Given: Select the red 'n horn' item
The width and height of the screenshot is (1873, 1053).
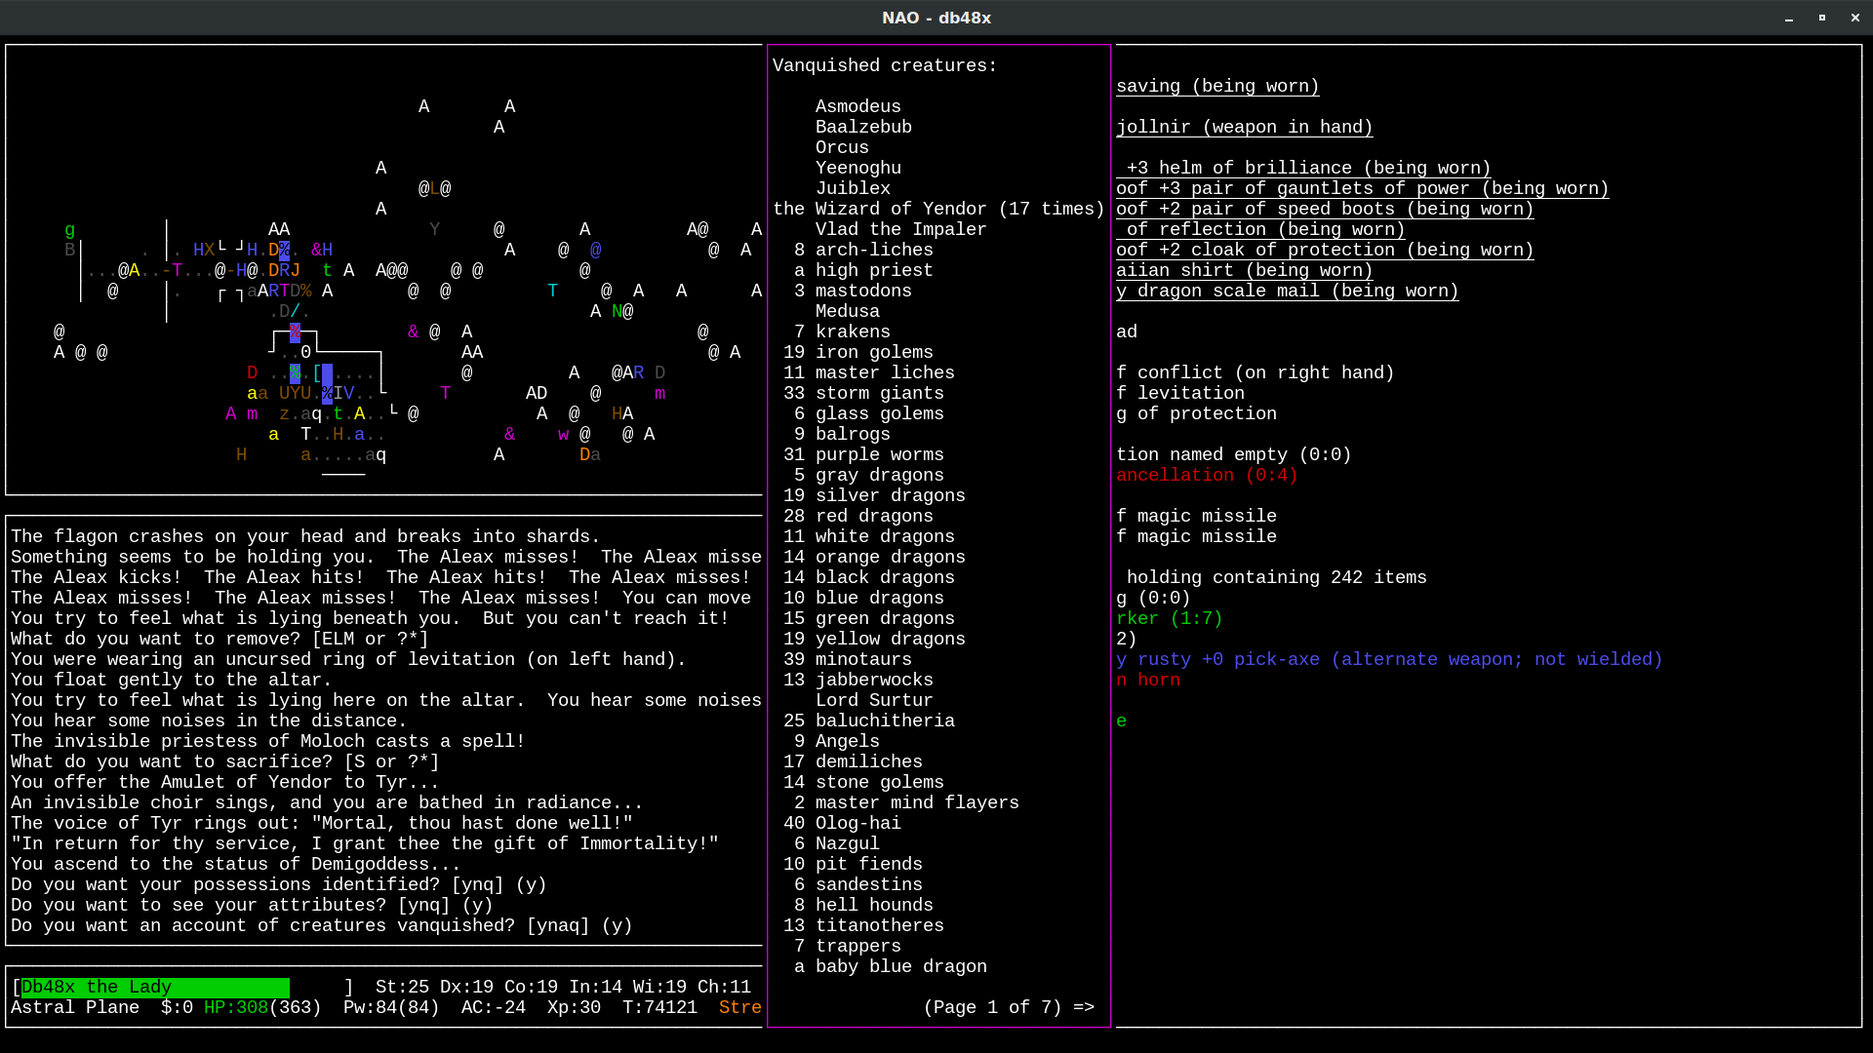Looking at the screenshot, I should [1147, 680].
